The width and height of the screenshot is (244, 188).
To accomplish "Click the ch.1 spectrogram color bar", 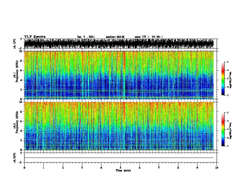I will [223, 79].
